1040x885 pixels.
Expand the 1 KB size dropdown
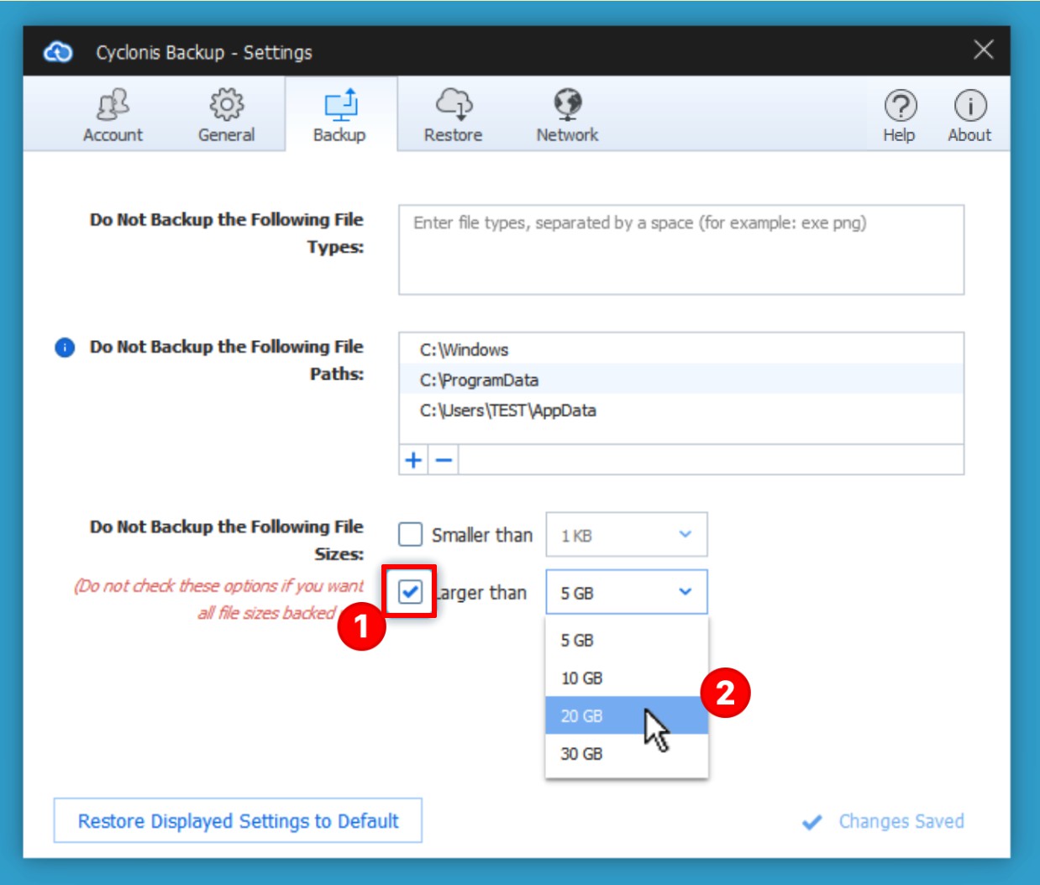pos(626,535)
